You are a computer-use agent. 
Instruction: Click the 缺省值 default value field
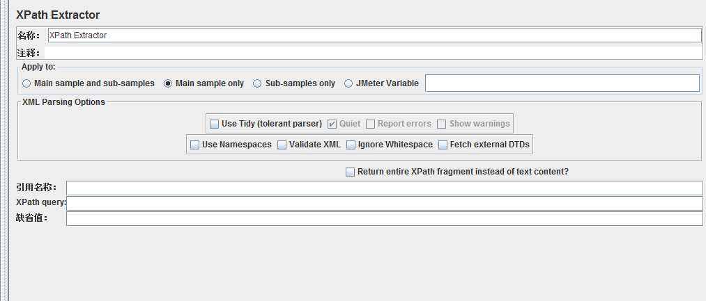pyautogui.click(x=385, y=219)
